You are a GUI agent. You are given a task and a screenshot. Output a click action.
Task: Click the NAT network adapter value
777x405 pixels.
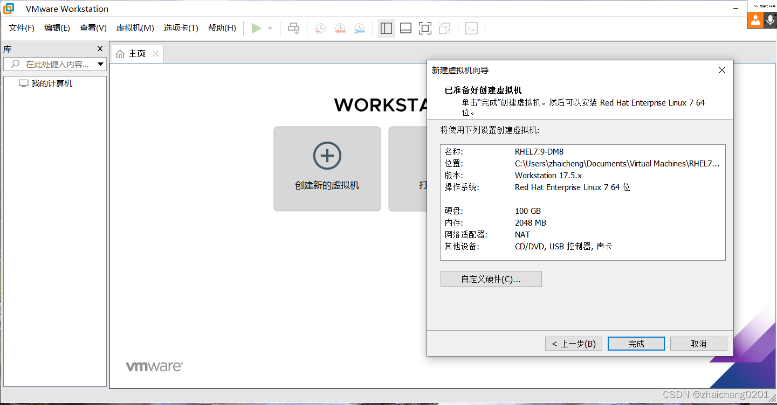[x=522, y=235]
